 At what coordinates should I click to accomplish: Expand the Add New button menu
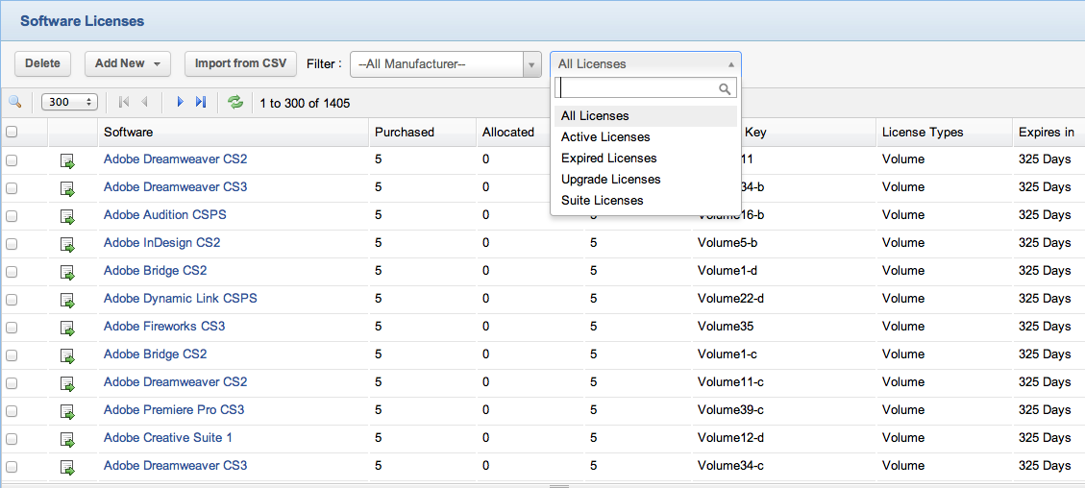pos(127,63)
